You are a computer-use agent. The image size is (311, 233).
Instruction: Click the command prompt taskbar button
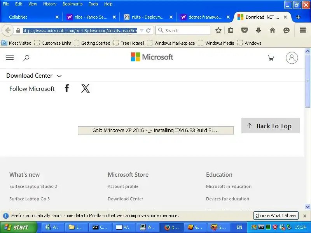100,227
